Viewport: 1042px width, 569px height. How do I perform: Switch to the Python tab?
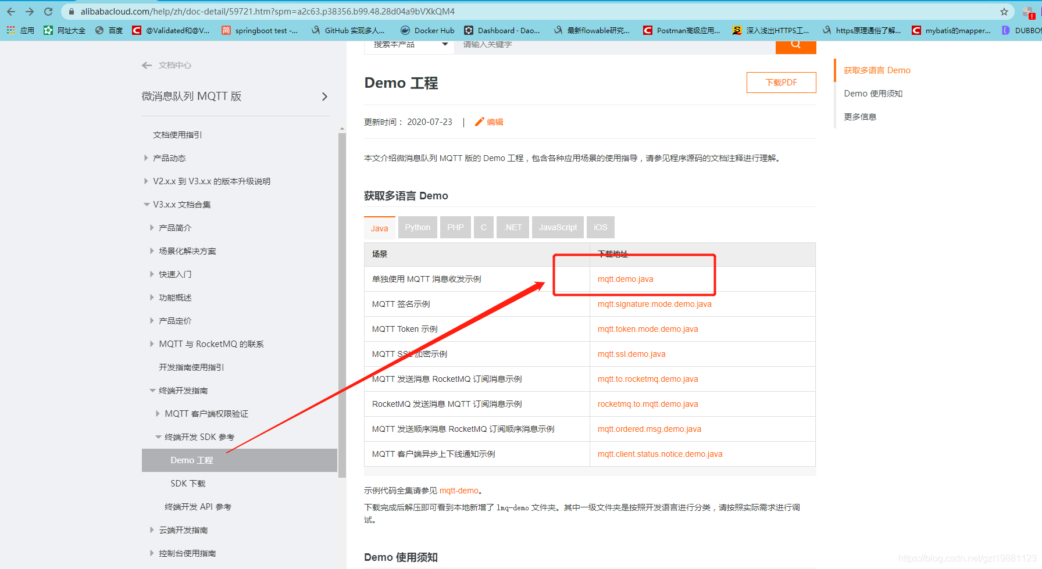(x=417, y=227)
